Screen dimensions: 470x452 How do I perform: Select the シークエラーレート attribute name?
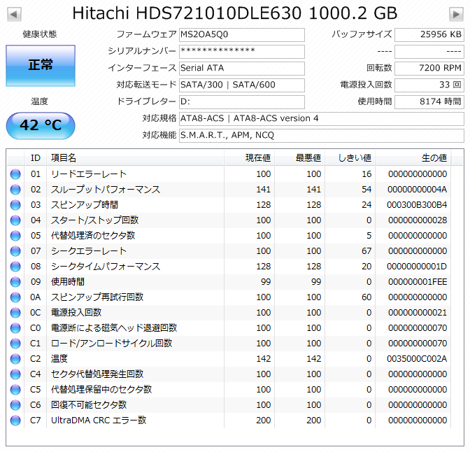89,251
